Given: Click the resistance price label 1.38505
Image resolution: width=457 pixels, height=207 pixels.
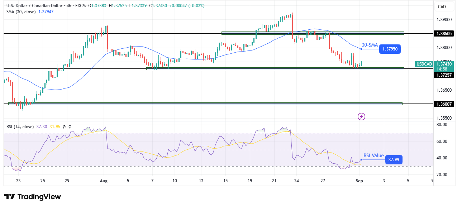Looking at the screenshot, I should tap(443, 33).
